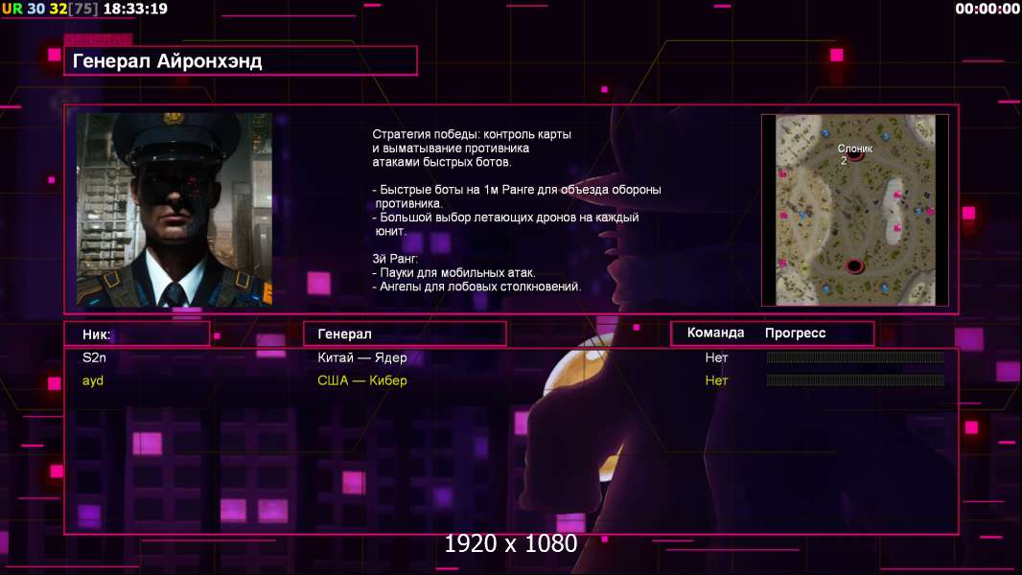Click the S2n loading progress bar
Screen dimensions: 1022x575
click(x=855, y=356)
